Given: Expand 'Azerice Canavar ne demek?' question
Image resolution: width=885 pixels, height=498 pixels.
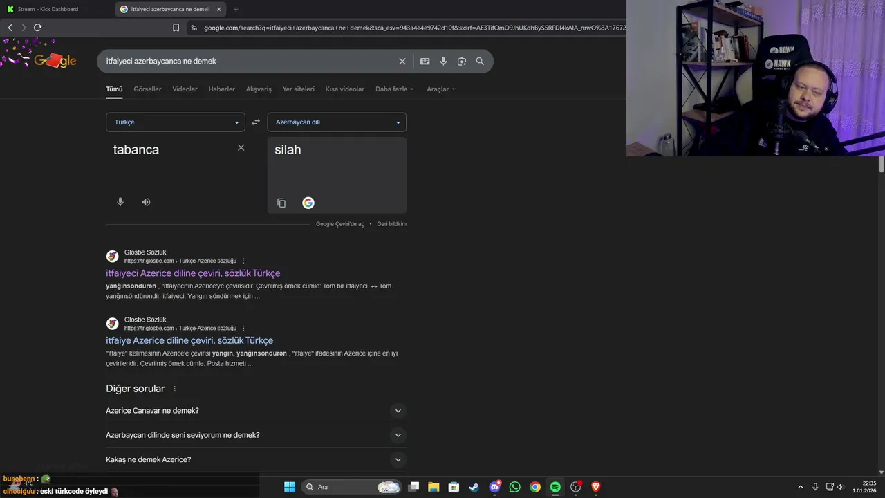Looking at the screenshot, I should coord(256,411).
